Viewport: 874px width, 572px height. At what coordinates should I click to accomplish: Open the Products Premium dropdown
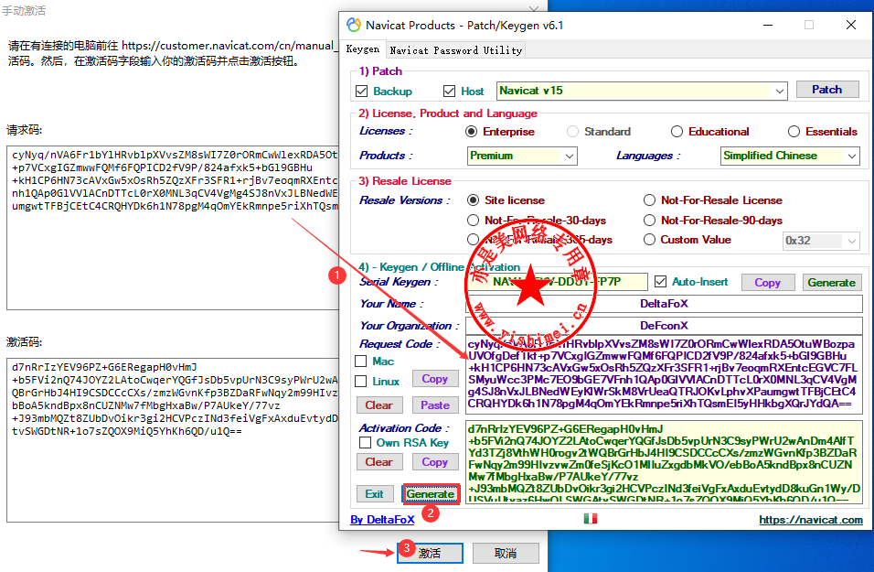tap(522, 156)
